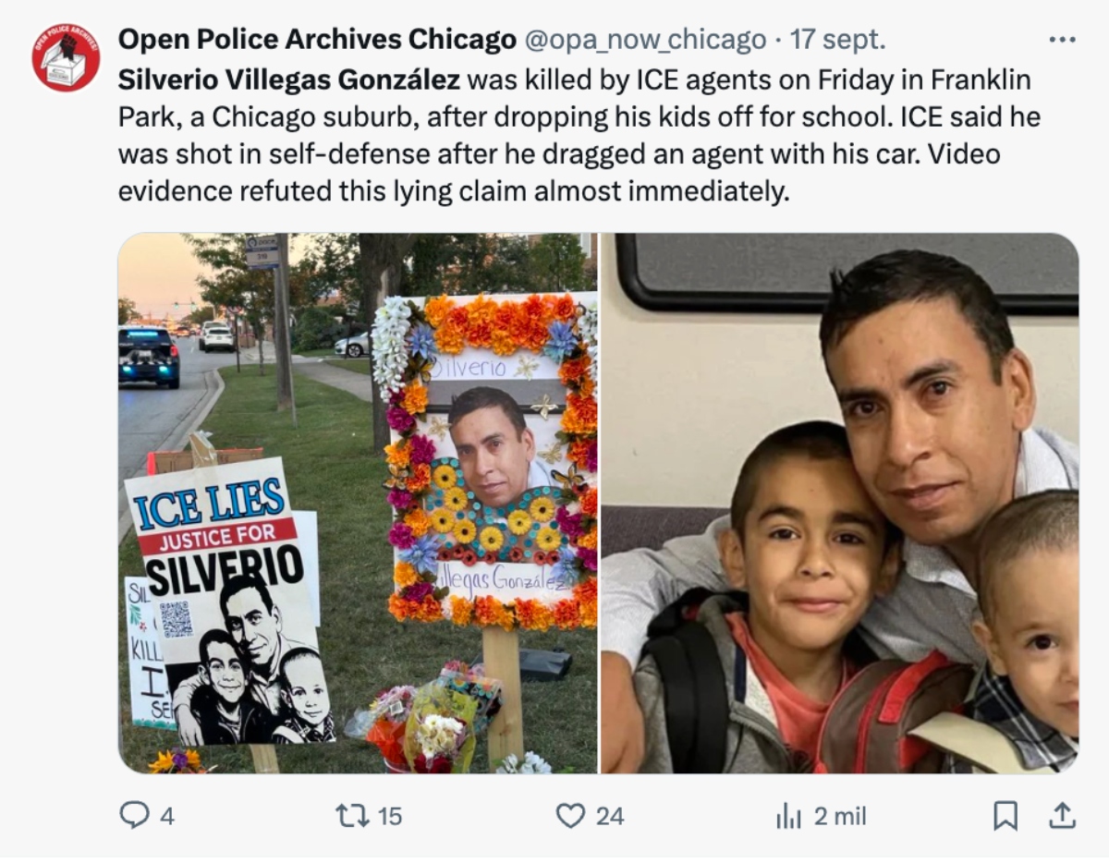Click the repost count showing 15
Screen dimensions: 1109x863
coord(390,816)
